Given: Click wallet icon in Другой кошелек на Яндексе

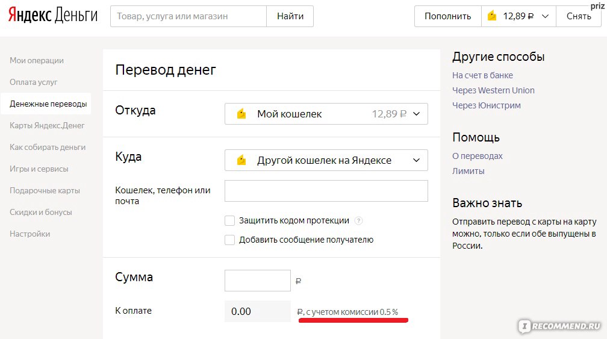Looking at the screenshot, I should (x=241, y=160).
